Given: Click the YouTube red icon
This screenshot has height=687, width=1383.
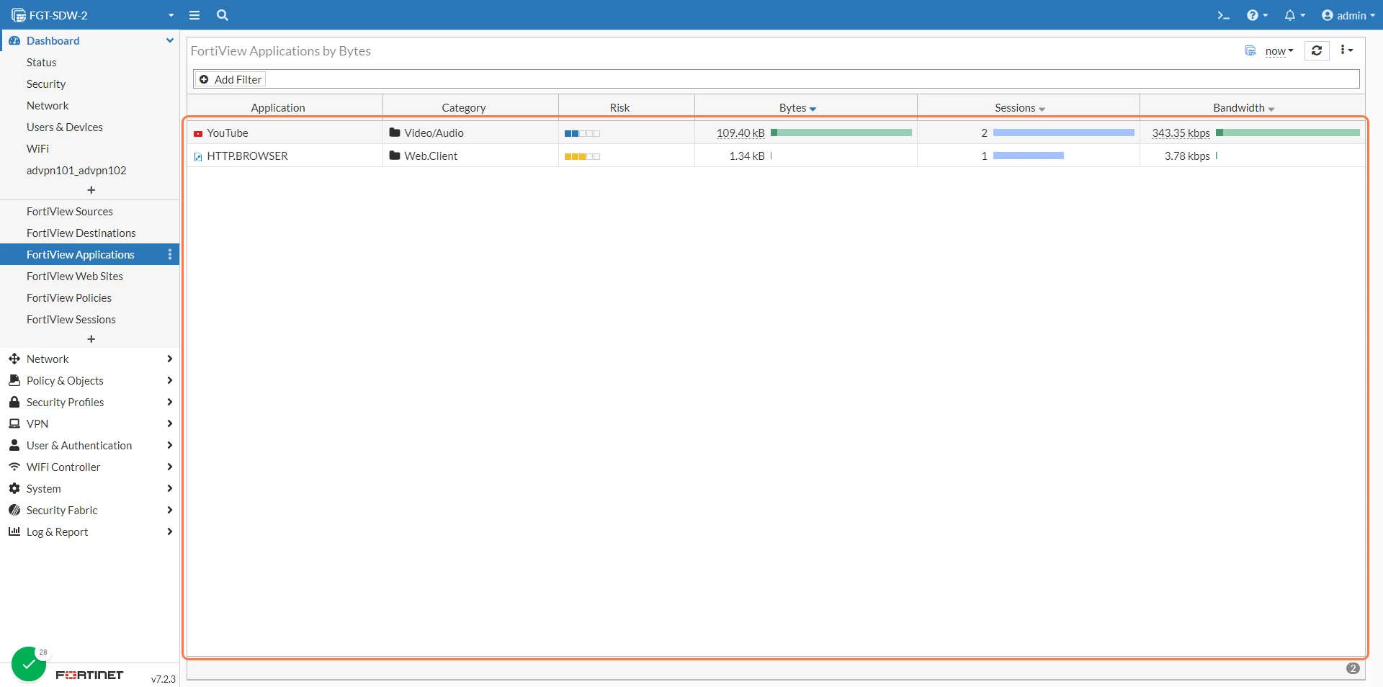Looking at the screenshot, I should click(198, 133).
